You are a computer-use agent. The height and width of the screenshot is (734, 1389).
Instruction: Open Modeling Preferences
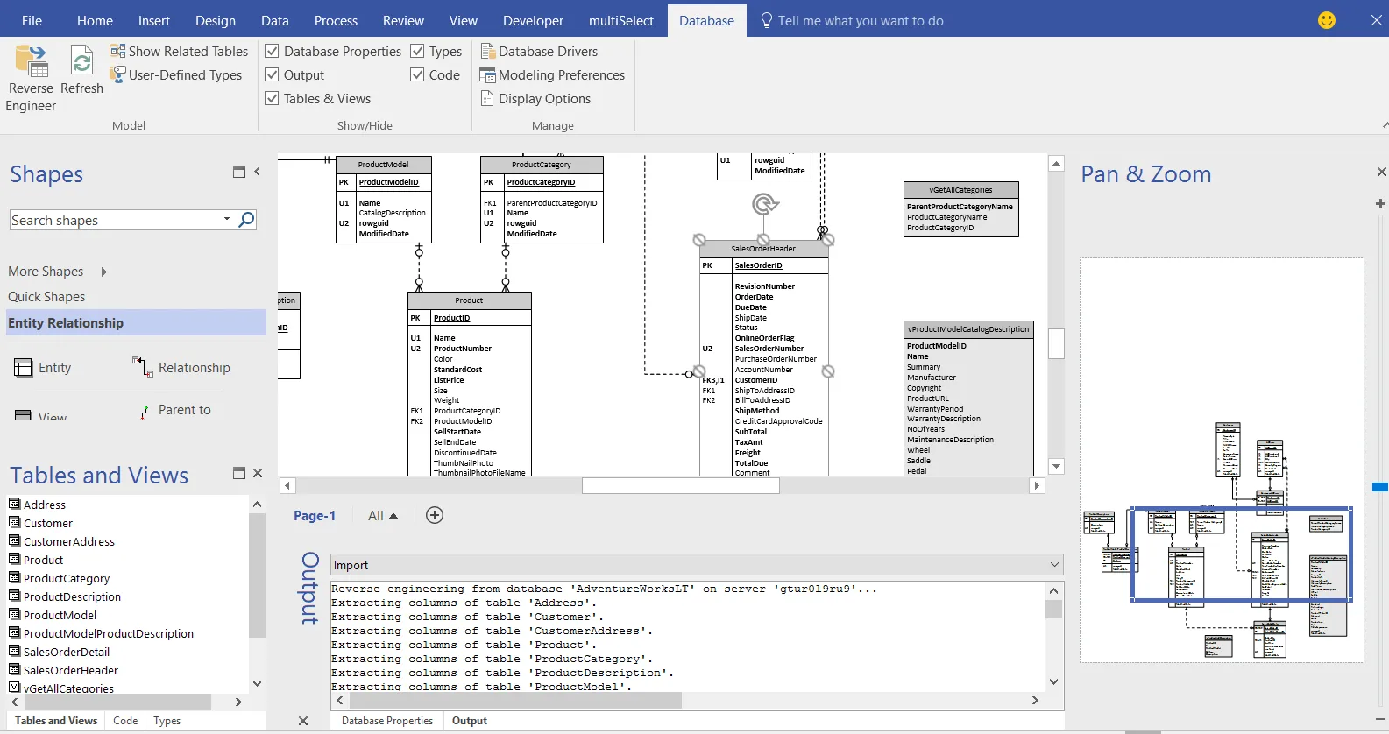pos(552,75)
